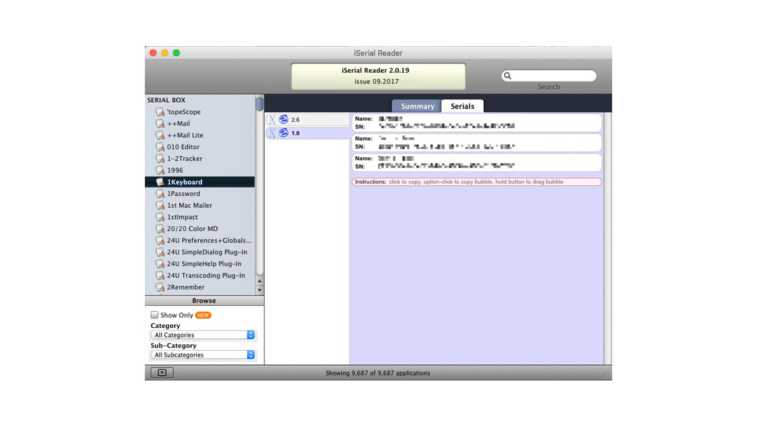Click the green zoom window button
The image size is (757, 426).
tap(176, 53)
